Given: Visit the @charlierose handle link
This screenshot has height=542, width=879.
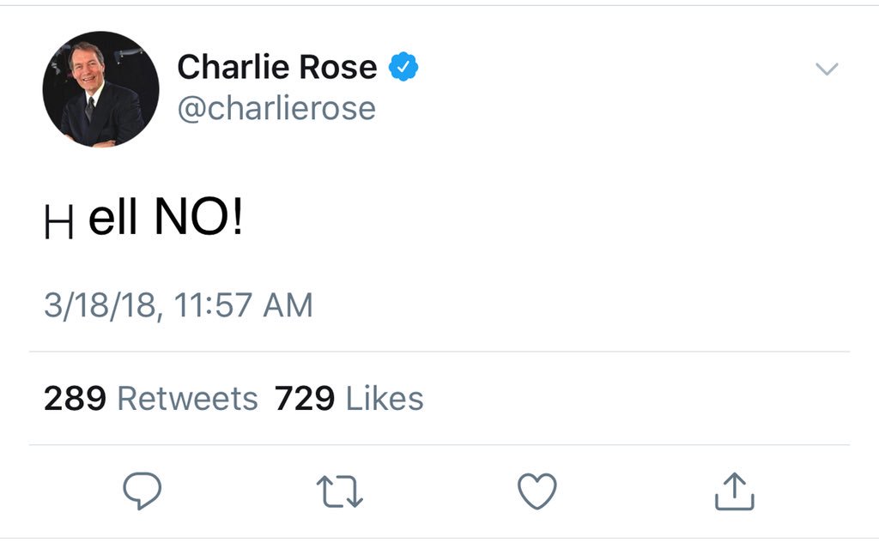Looking at the screenshot, I should (x=277, y=108).
